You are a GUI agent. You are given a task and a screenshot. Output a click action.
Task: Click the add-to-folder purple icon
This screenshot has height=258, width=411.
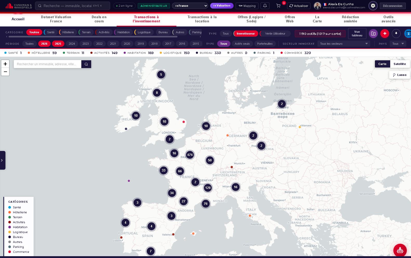click(x=373, y=34)
